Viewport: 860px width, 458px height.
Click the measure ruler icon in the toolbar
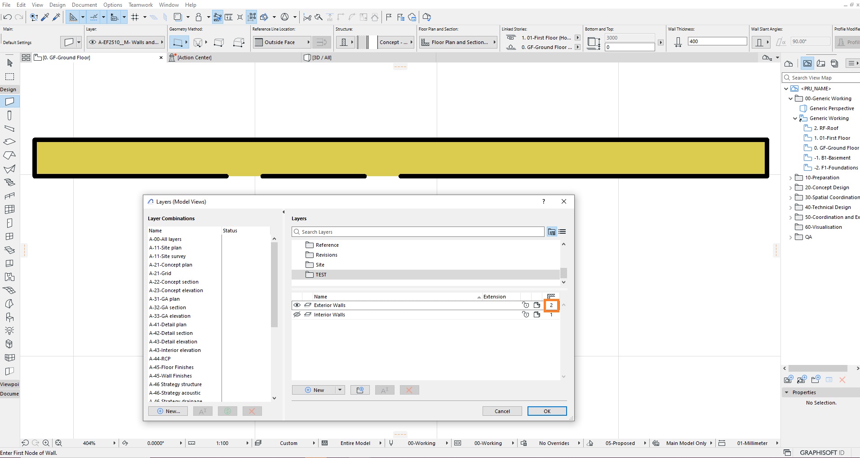(229, 17)
